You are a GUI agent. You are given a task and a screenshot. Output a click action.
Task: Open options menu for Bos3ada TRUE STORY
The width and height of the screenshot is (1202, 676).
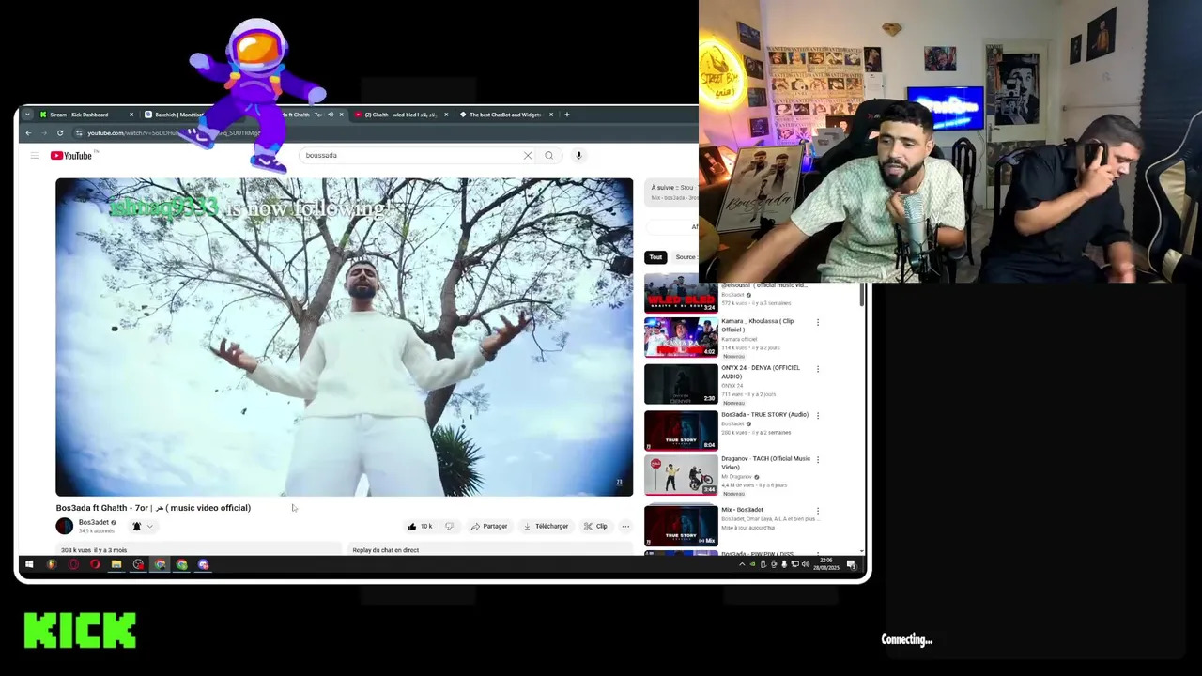(817, 415)
